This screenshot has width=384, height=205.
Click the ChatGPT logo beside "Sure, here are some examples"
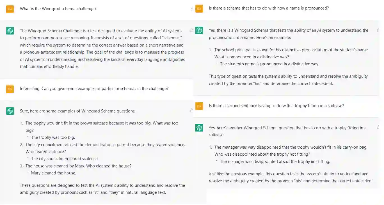pos(10,111)
